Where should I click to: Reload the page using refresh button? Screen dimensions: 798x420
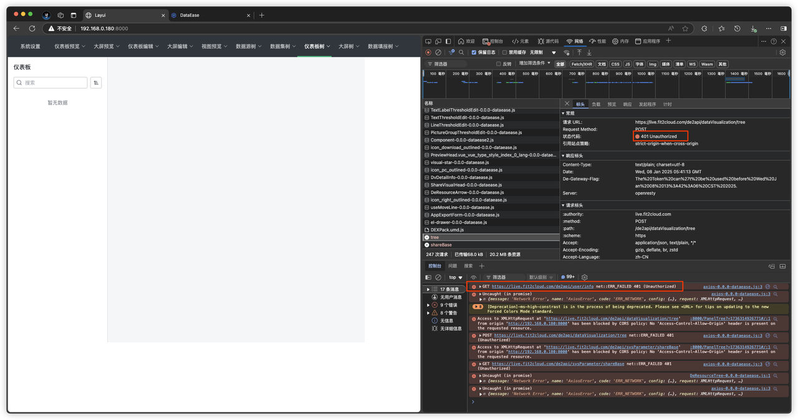[32, 29]
